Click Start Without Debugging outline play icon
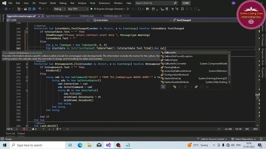 point(128,9)
